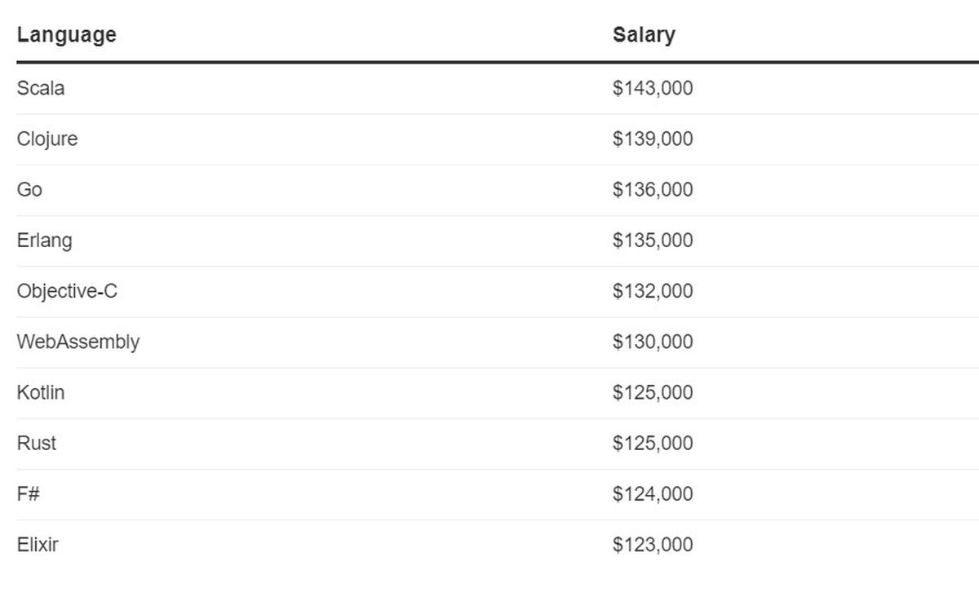This screenshot has height=601, width=979.
Task: Select the $139,000 salary cell
Action: pyautogui.click(x=653, y=139)
